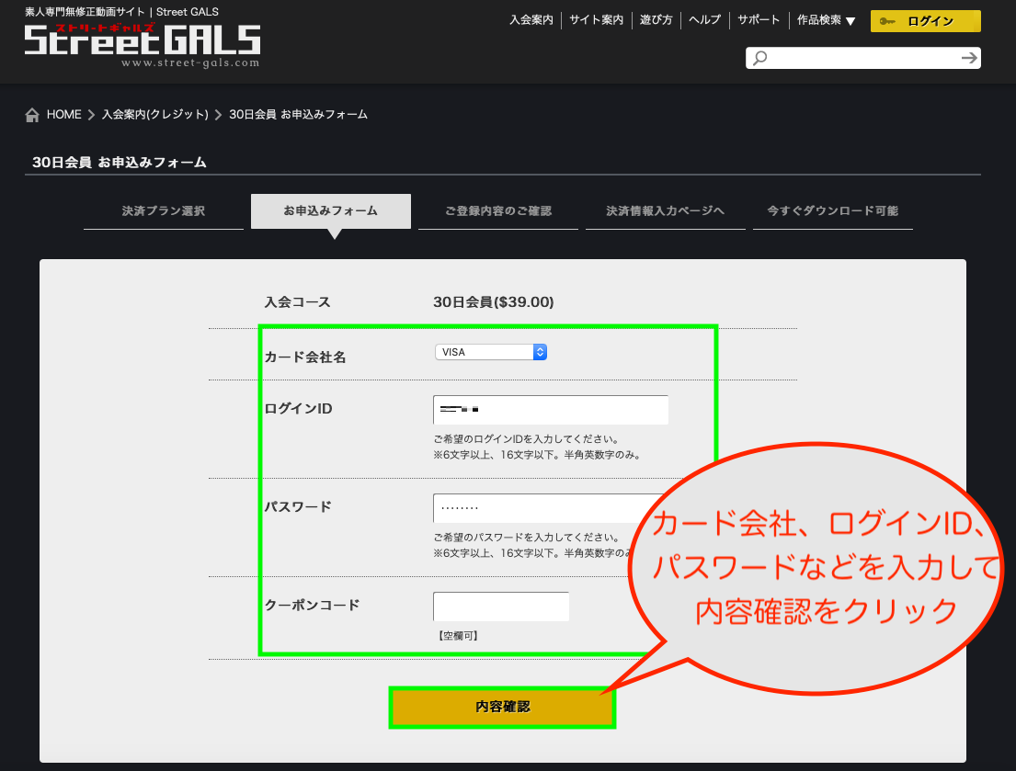This screenshot has height=771, width=1016.
Task: Select the 今すぐダウンロード可能 step tab
Action: tap(833, 211)
